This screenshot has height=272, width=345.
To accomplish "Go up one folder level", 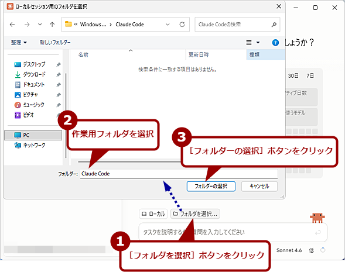I will (x=52, y=25).
